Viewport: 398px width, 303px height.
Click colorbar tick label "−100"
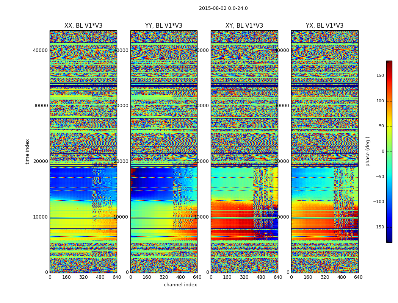point(378,202)
